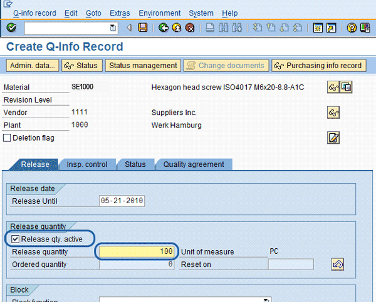Click the red Cancel icon
Screen dimensions: 376x302
pos(190,28)
